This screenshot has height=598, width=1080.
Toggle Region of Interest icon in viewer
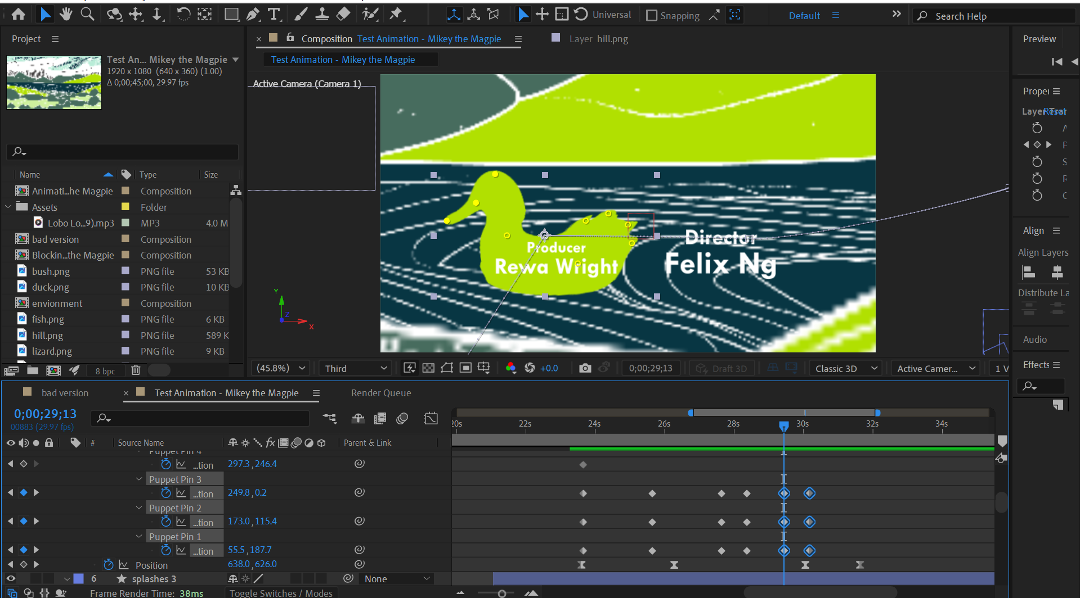click(x=465, y=368)
